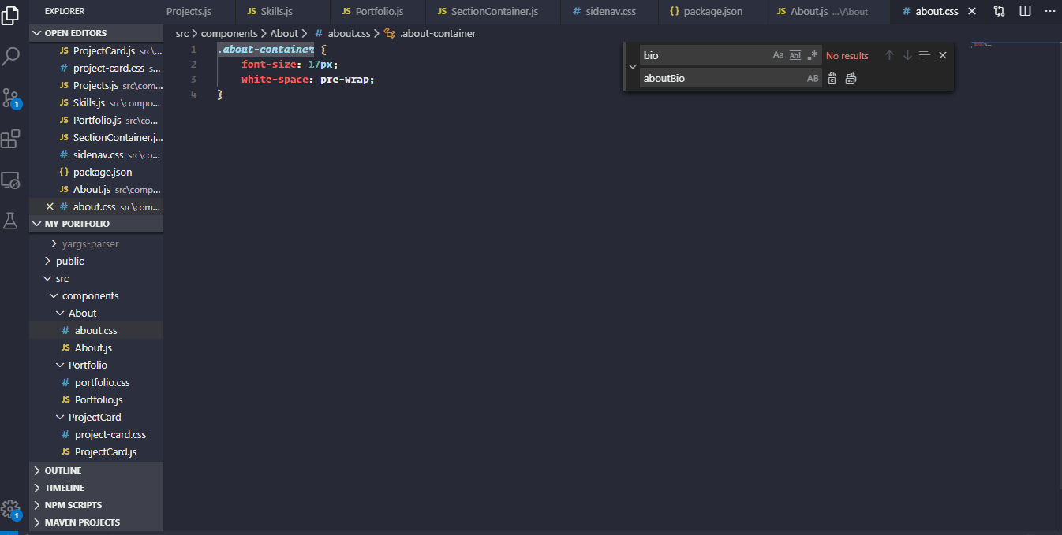The height and width of the screenshot is (535, 1062).
Task: Open Source Control view showing one pending change
Action: [x=11, y=98]
